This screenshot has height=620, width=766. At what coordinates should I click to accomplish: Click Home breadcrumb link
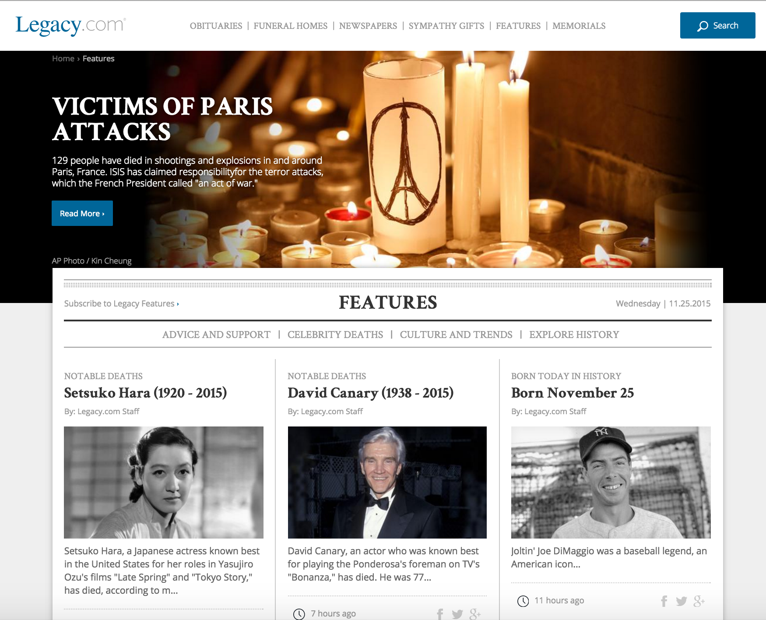63,59
